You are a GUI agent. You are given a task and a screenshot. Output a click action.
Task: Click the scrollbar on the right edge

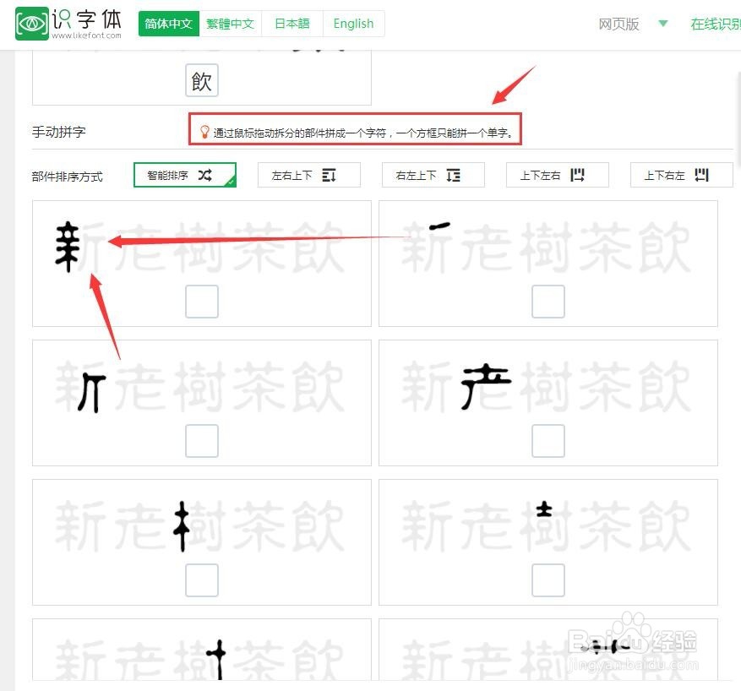(x=738, y=118)
